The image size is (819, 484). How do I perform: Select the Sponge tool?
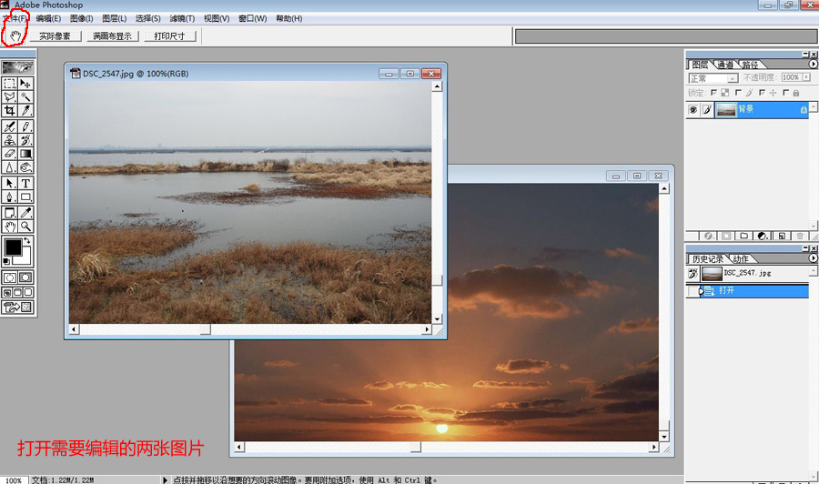coord(25,167)
